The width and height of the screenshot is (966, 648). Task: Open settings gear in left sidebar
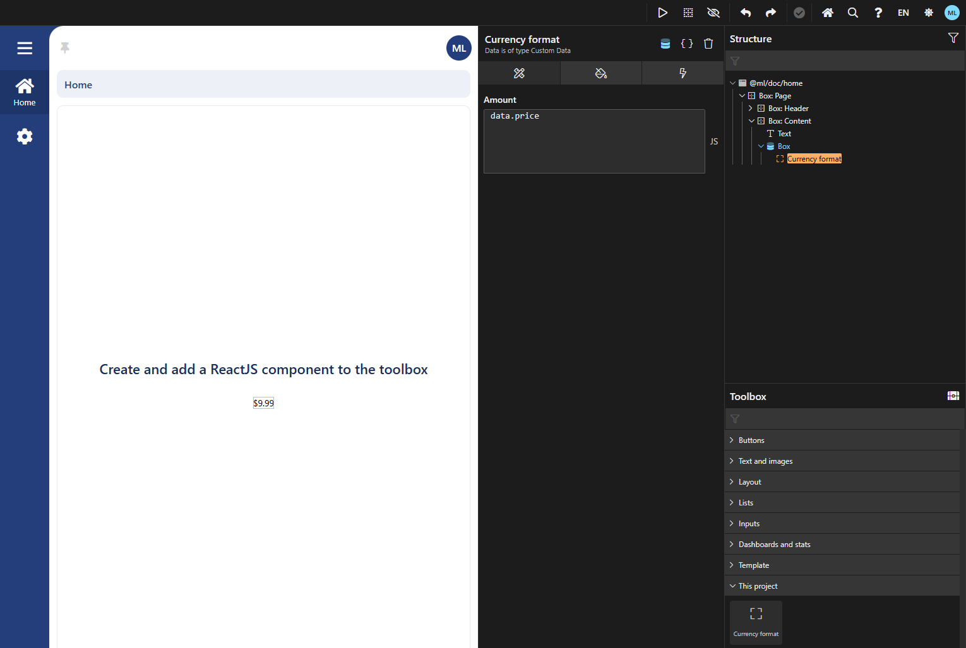[x=25, y=136]
